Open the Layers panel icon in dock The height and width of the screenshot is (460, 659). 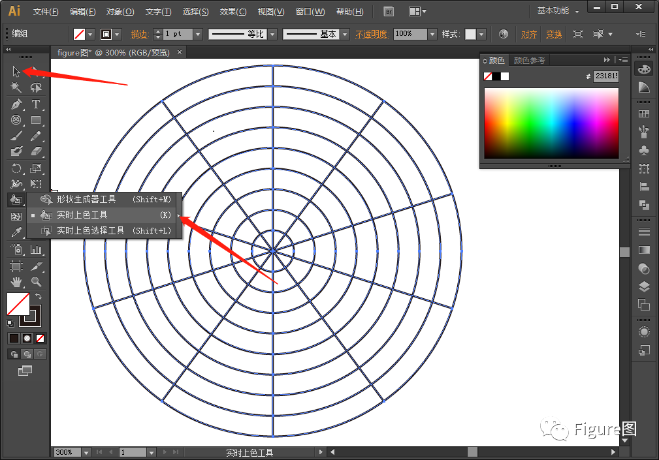click(x=644, y=286)
